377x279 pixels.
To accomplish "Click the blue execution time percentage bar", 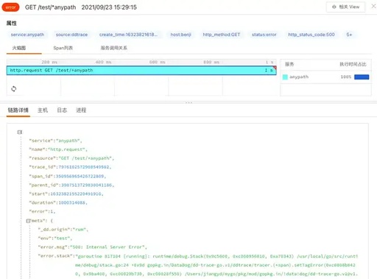I will 362,77.
